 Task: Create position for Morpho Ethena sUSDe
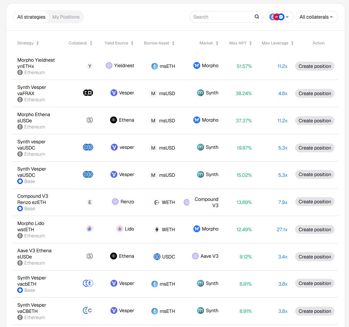314,121
